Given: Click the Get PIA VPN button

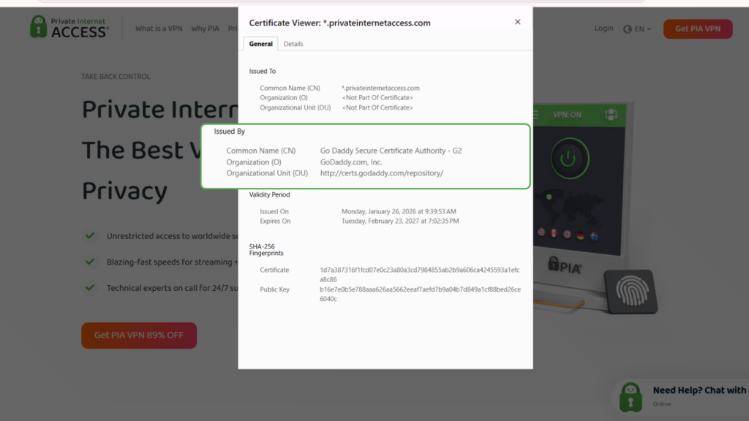Looking at the screenshot, I should point(697,29).
